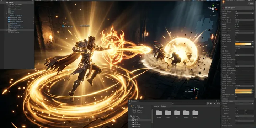Click the bottom Color gradient swatch
Screen dimensions: 256x128
pyautogui.click(x=243, y=92)
